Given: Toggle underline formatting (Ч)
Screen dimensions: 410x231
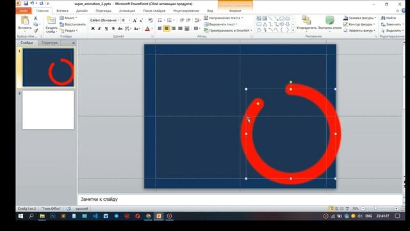Looking at the screenshot, I should (x=106, y=28).
